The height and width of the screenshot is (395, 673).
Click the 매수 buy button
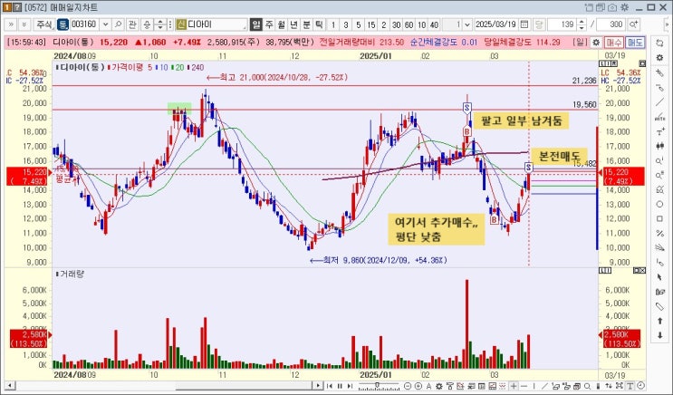tap(614, 43)
